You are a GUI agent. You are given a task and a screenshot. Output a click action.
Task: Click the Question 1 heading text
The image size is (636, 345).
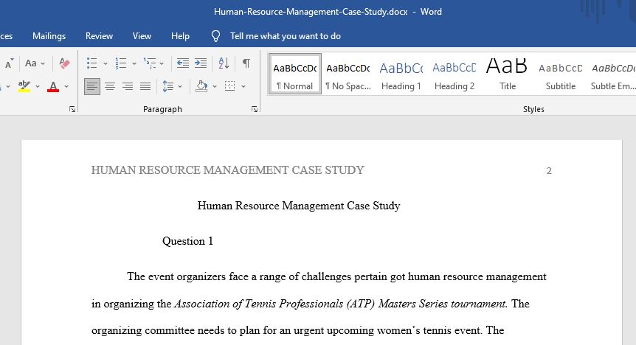coord(187,241)
